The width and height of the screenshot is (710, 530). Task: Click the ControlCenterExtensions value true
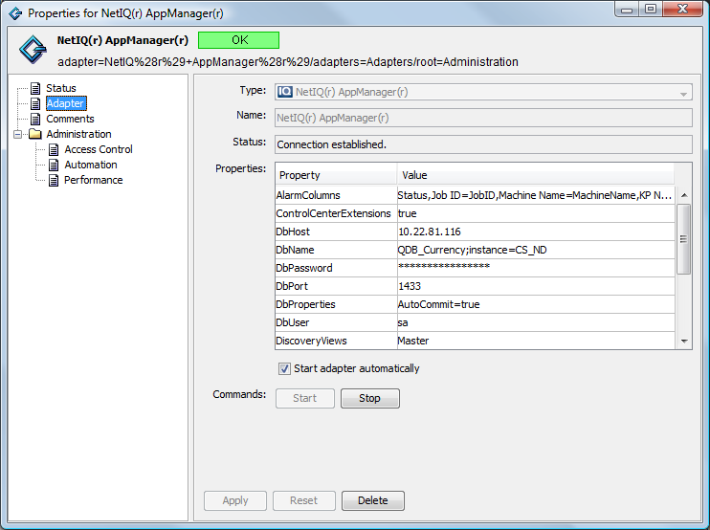407,213
